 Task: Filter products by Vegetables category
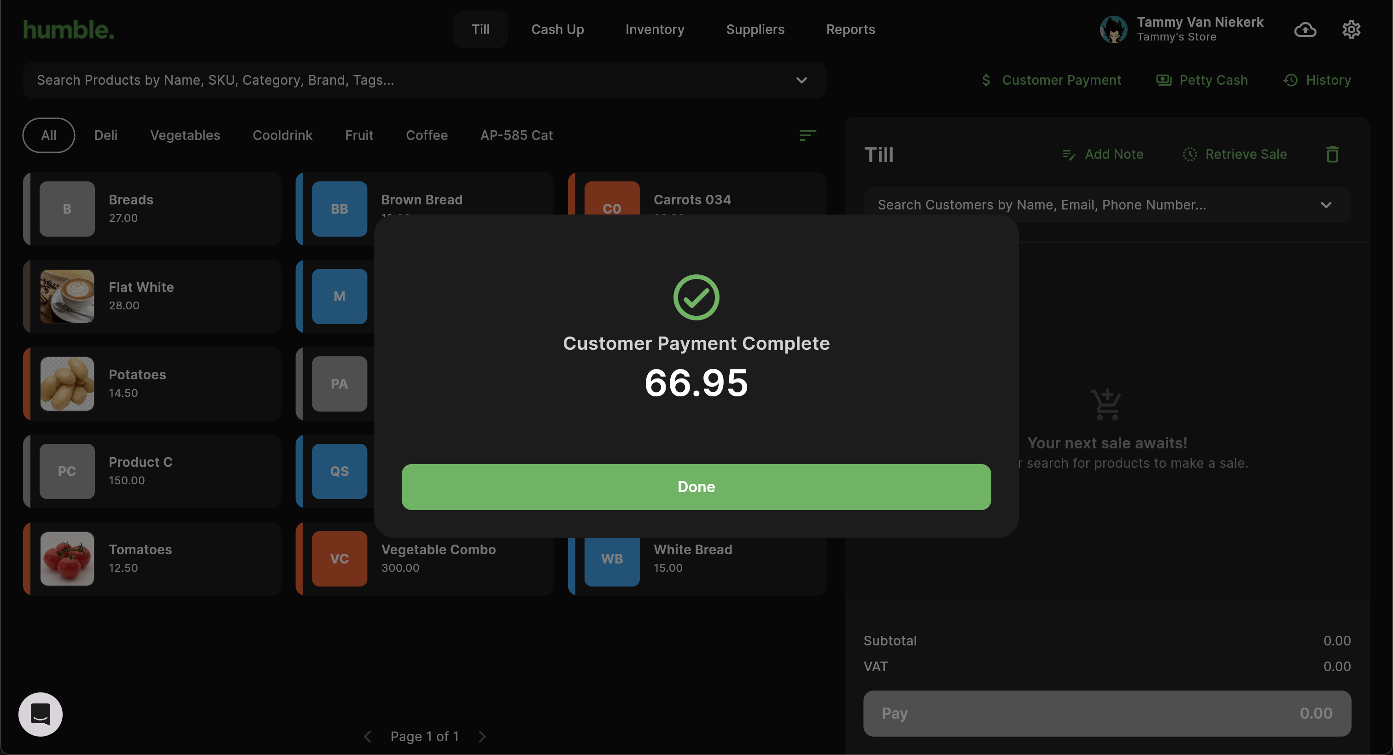point(185,135)
